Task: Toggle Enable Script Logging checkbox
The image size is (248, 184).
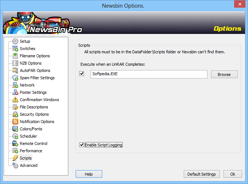Action: coord(81,145)
